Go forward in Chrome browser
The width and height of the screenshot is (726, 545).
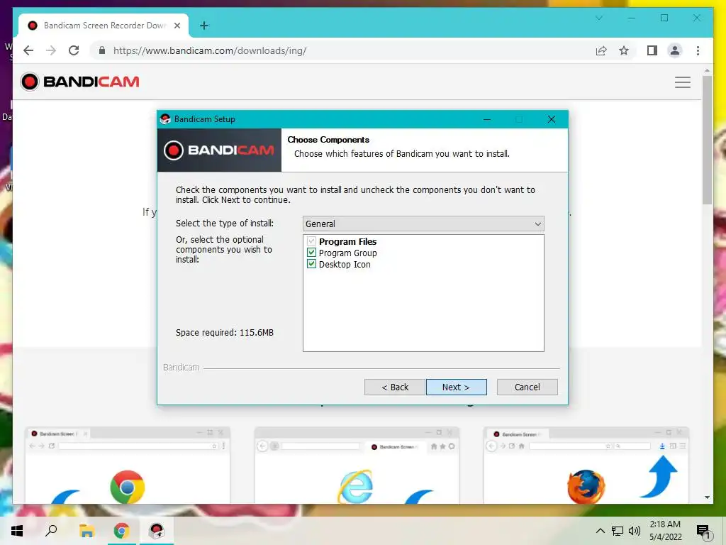coord(51,50)
